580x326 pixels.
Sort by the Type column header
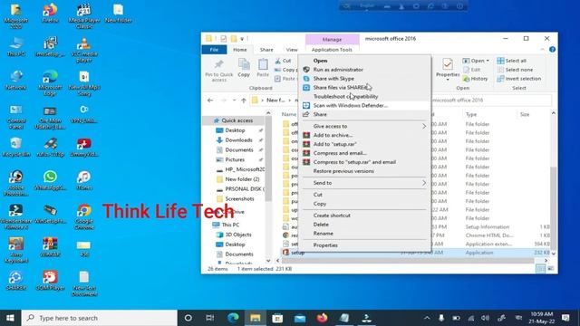[x=471, y=115]
